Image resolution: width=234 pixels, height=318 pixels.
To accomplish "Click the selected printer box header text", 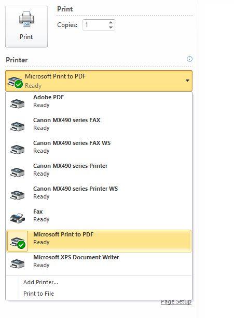I will [56, 76].
